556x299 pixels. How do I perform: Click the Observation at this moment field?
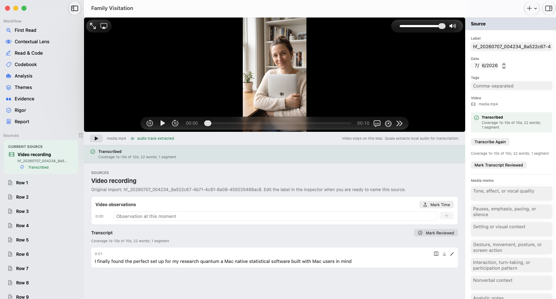pyautogui.click(x=275, y=216)
